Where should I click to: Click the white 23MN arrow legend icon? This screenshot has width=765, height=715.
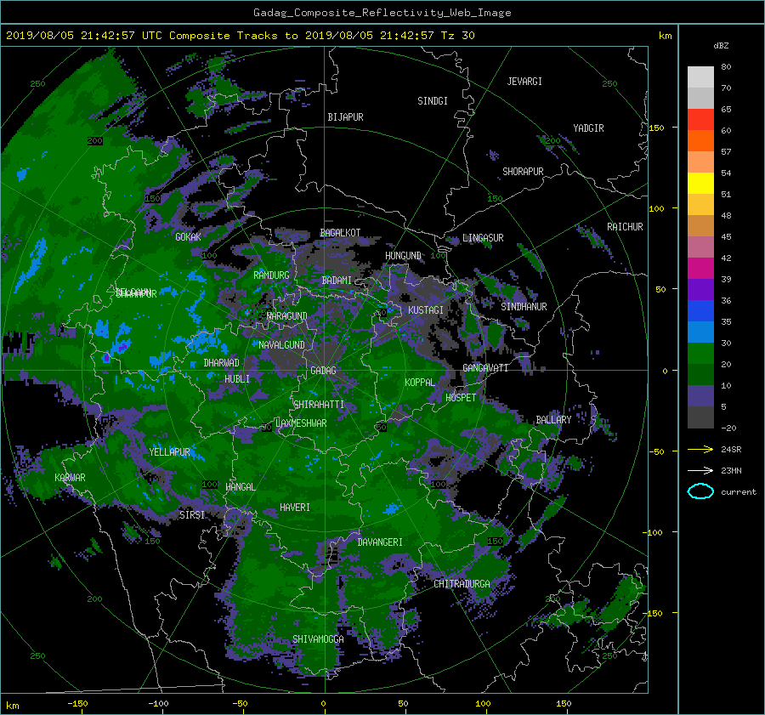700,471
